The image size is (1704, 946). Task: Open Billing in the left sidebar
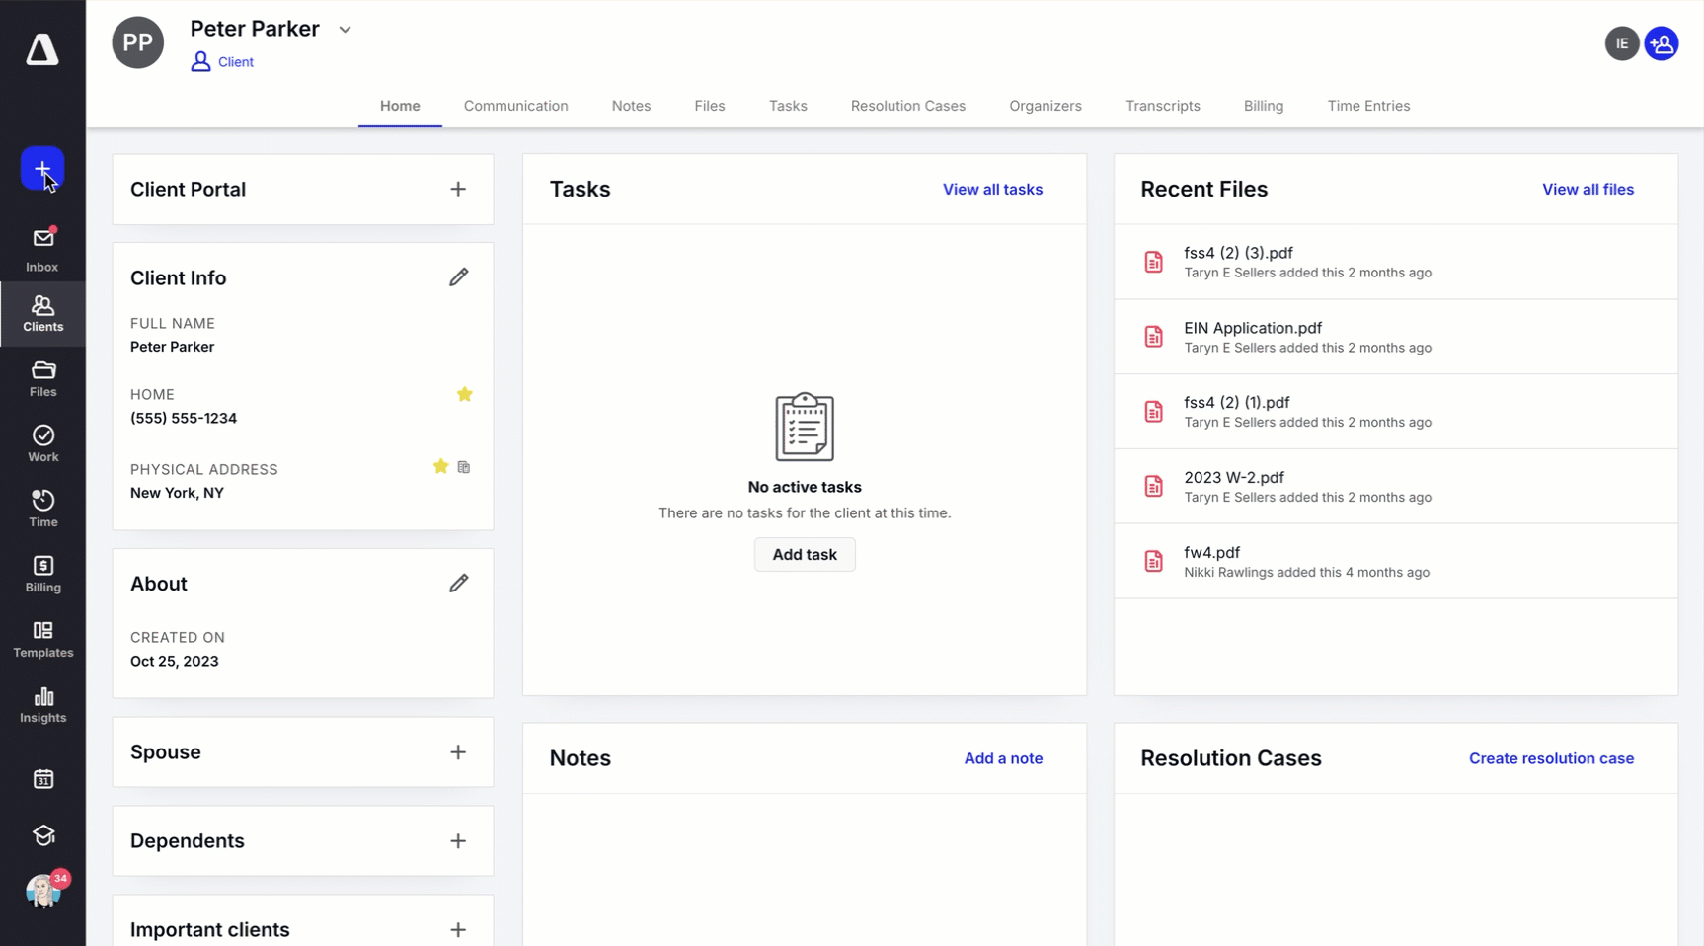42,574
